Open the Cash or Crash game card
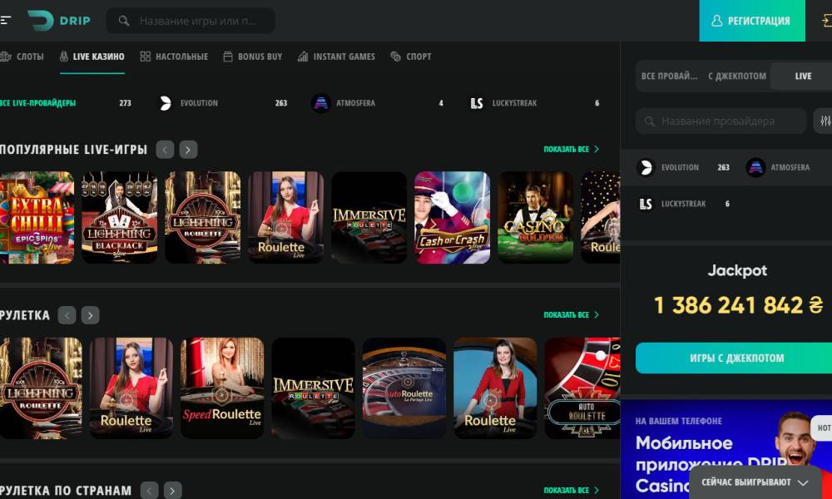 [452, 217]
